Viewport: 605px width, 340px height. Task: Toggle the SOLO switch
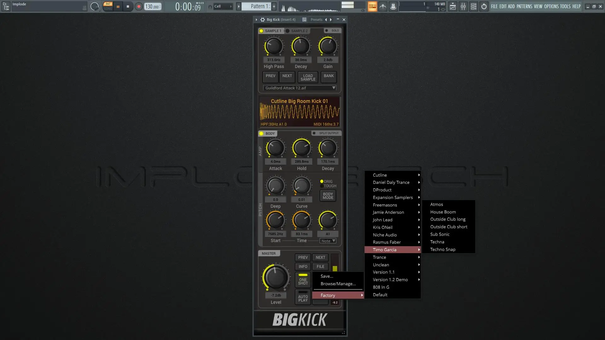pyautogui.click(x=326, y=31)
